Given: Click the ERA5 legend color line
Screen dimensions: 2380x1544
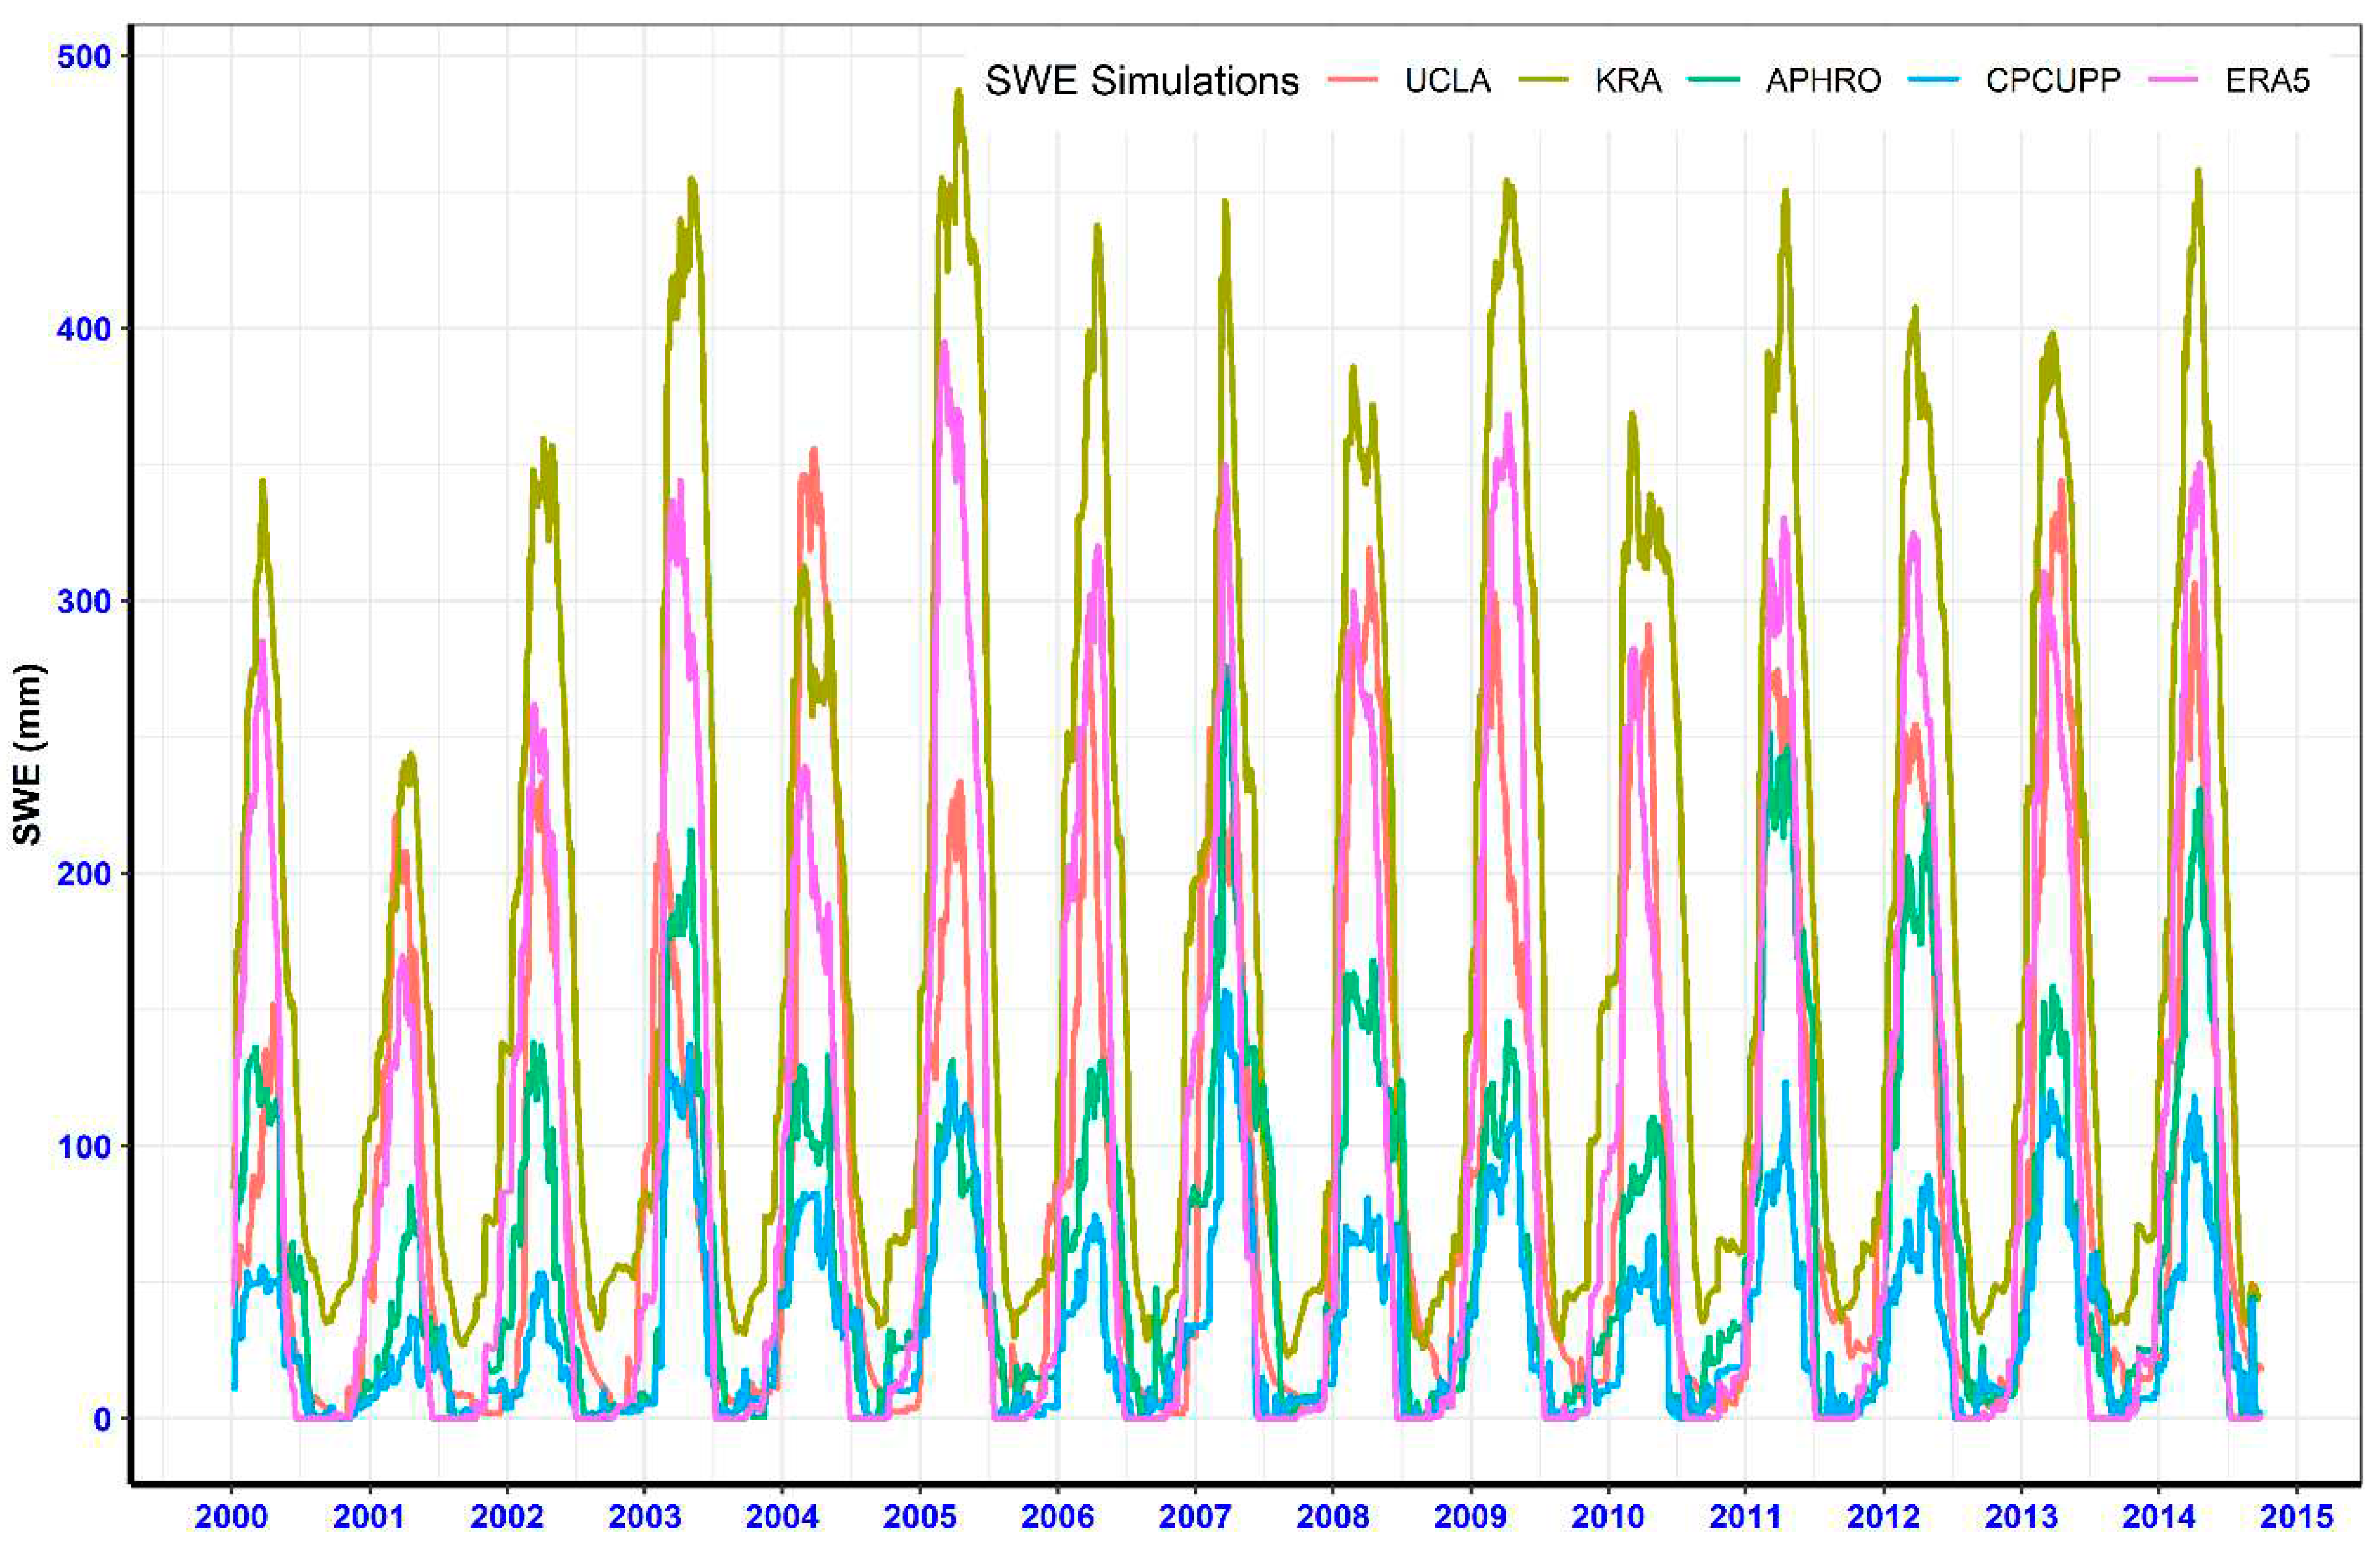Looking at the screenshot, I should point(2173,80).
